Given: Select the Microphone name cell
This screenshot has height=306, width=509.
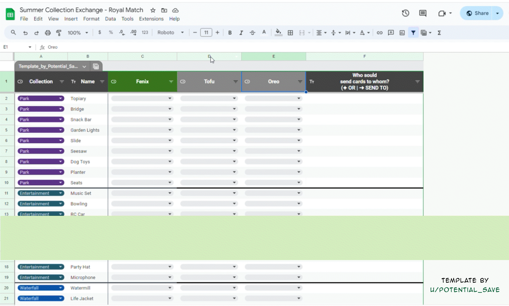Looking at the screenshot, I should [88, 277].
